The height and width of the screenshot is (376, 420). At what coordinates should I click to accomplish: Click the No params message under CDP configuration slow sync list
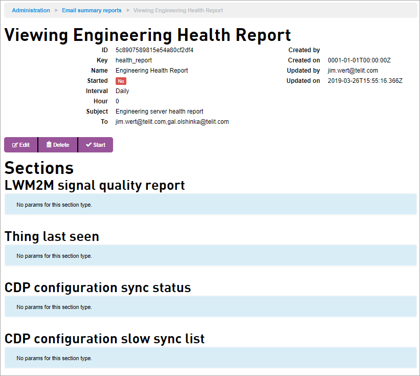pyautogui.click(x=54, y=358)
